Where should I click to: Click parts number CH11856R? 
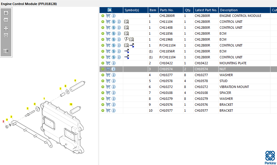click(x=167, y=51)
